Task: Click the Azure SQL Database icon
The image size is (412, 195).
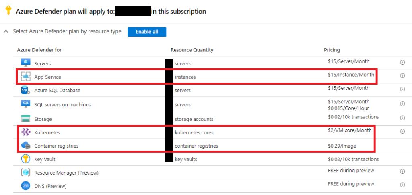Action: click(26, 91)
